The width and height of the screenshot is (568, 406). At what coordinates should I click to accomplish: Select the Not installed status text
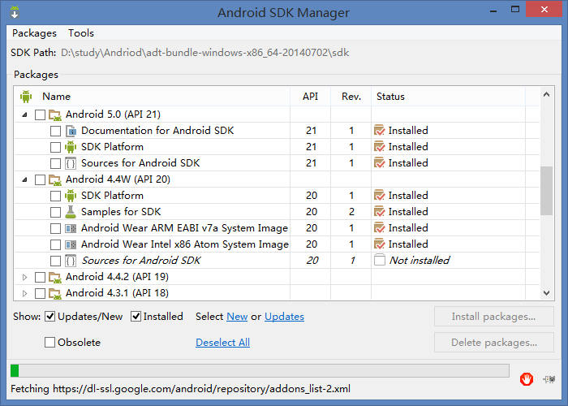[420, 261]
